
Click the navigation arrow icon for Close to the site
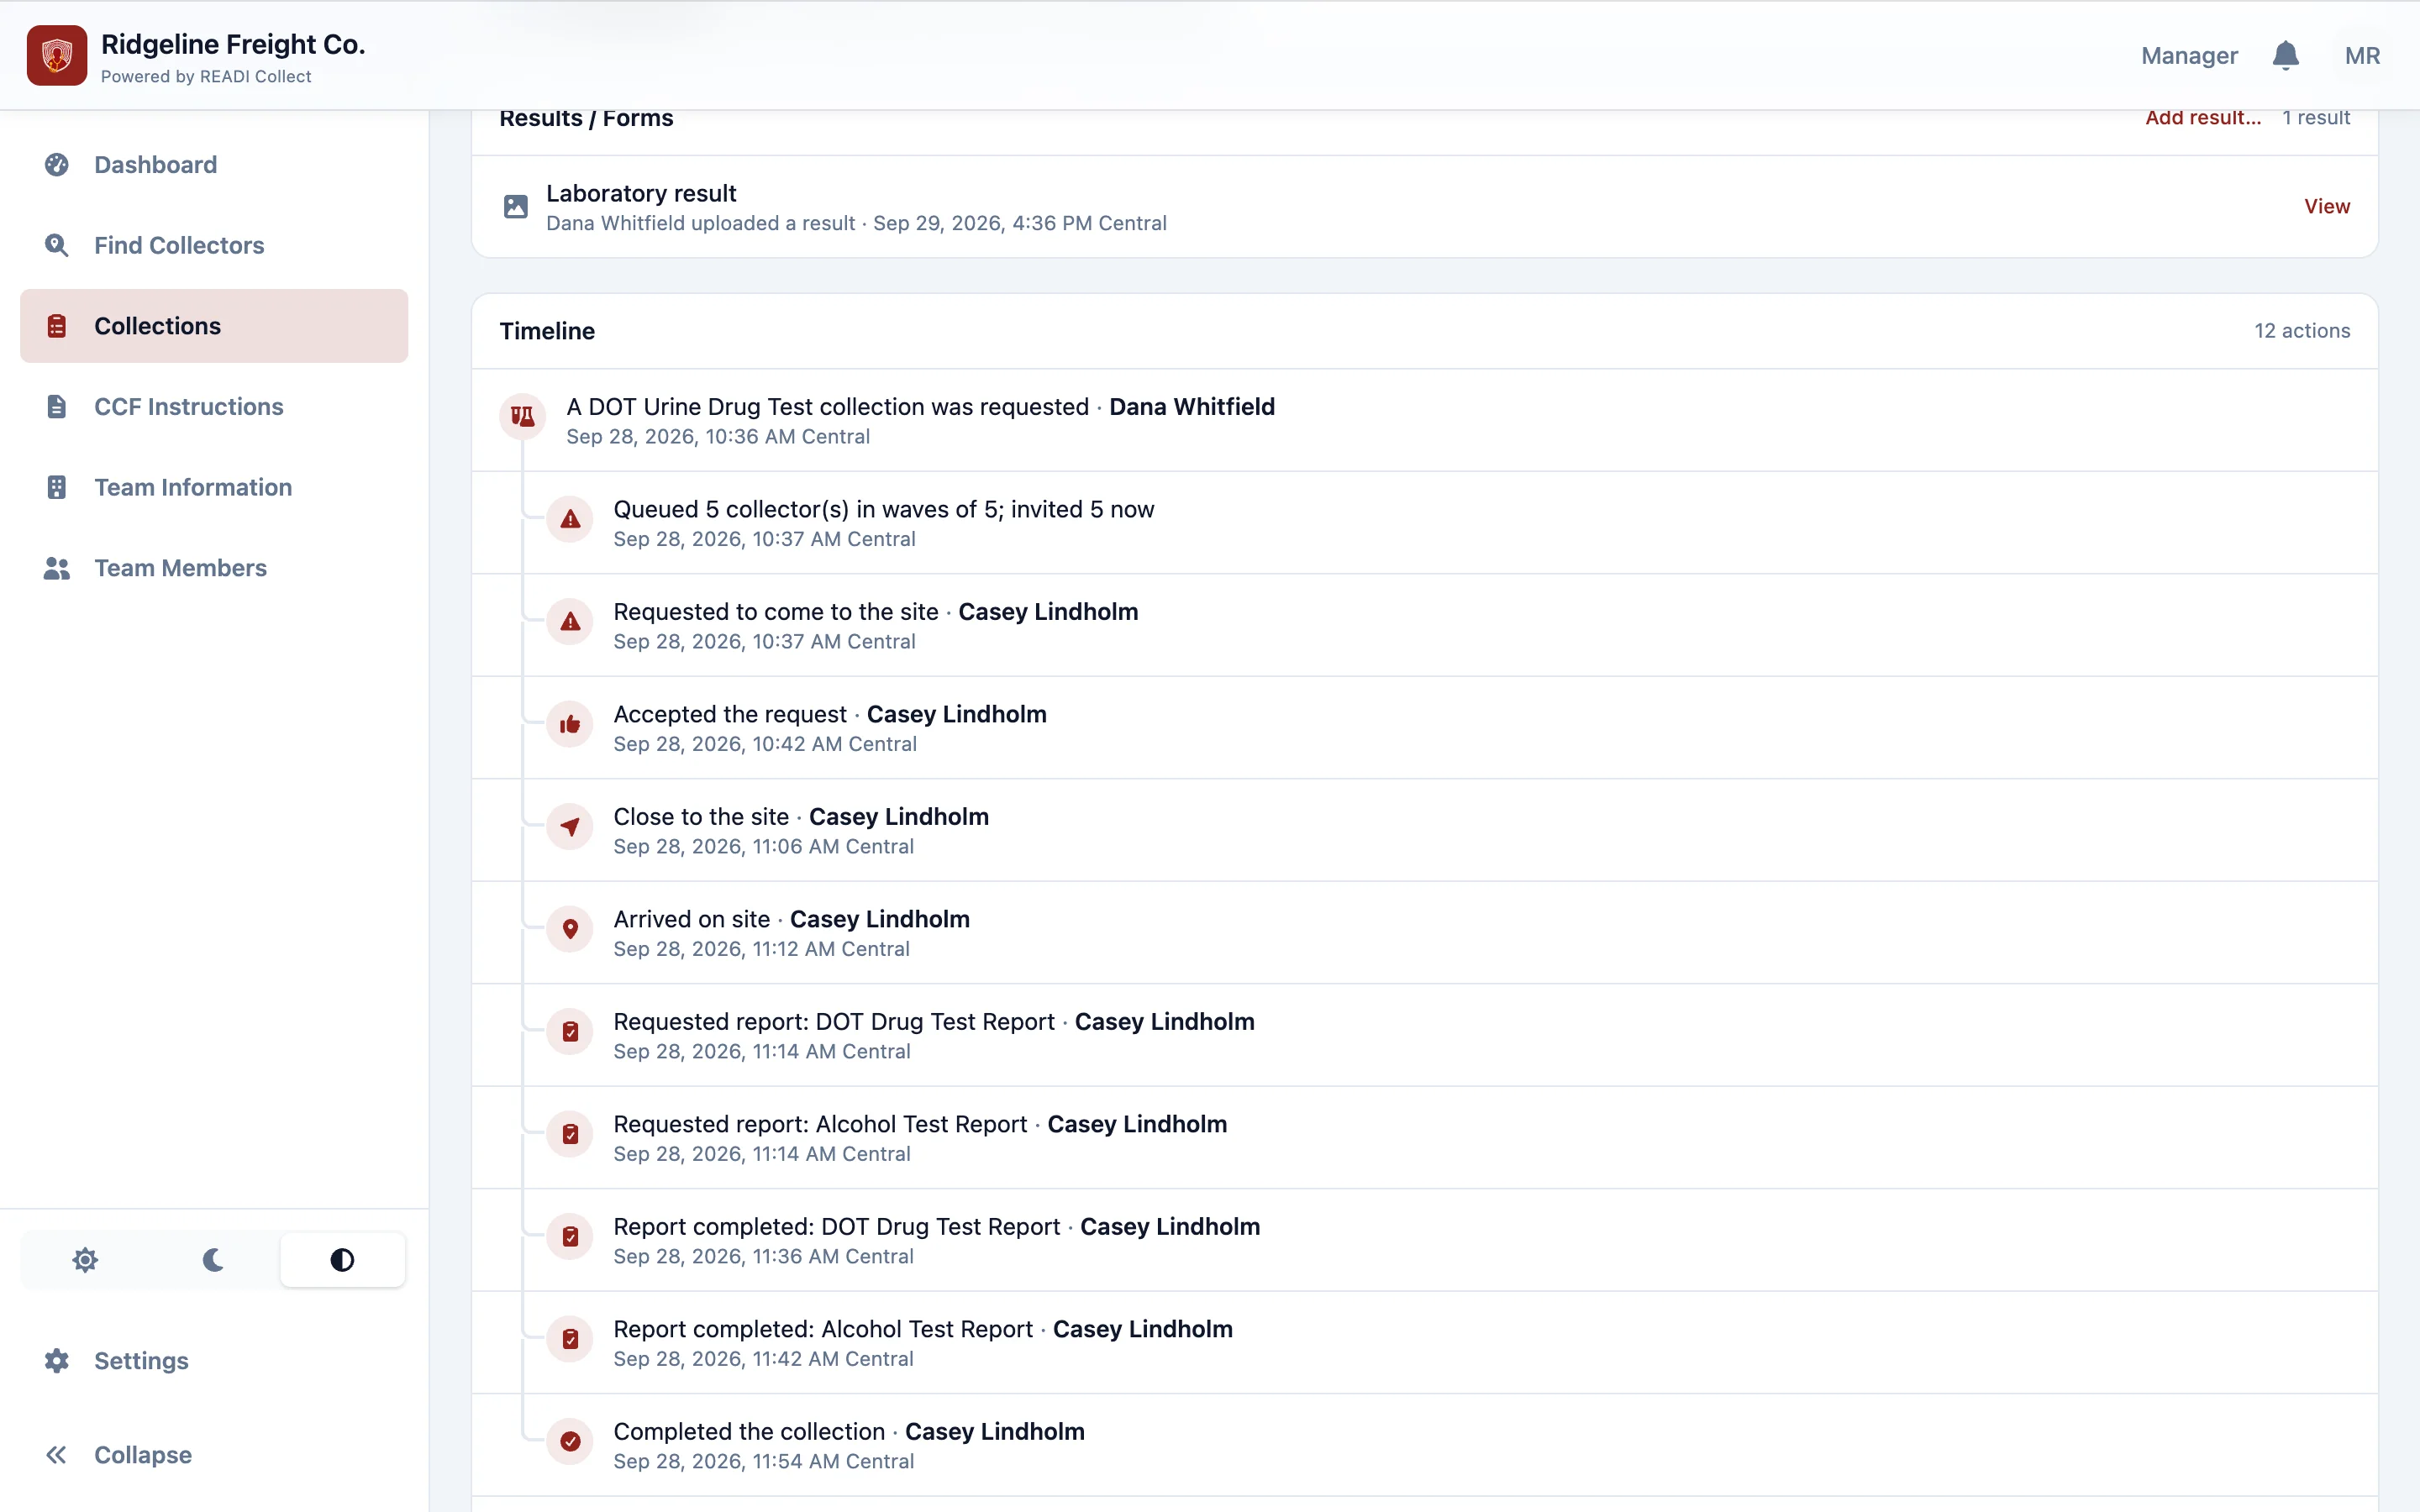570,827
